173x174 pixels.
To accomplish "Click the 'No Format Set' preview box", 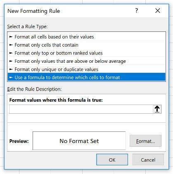I will [x=79, y=141].
